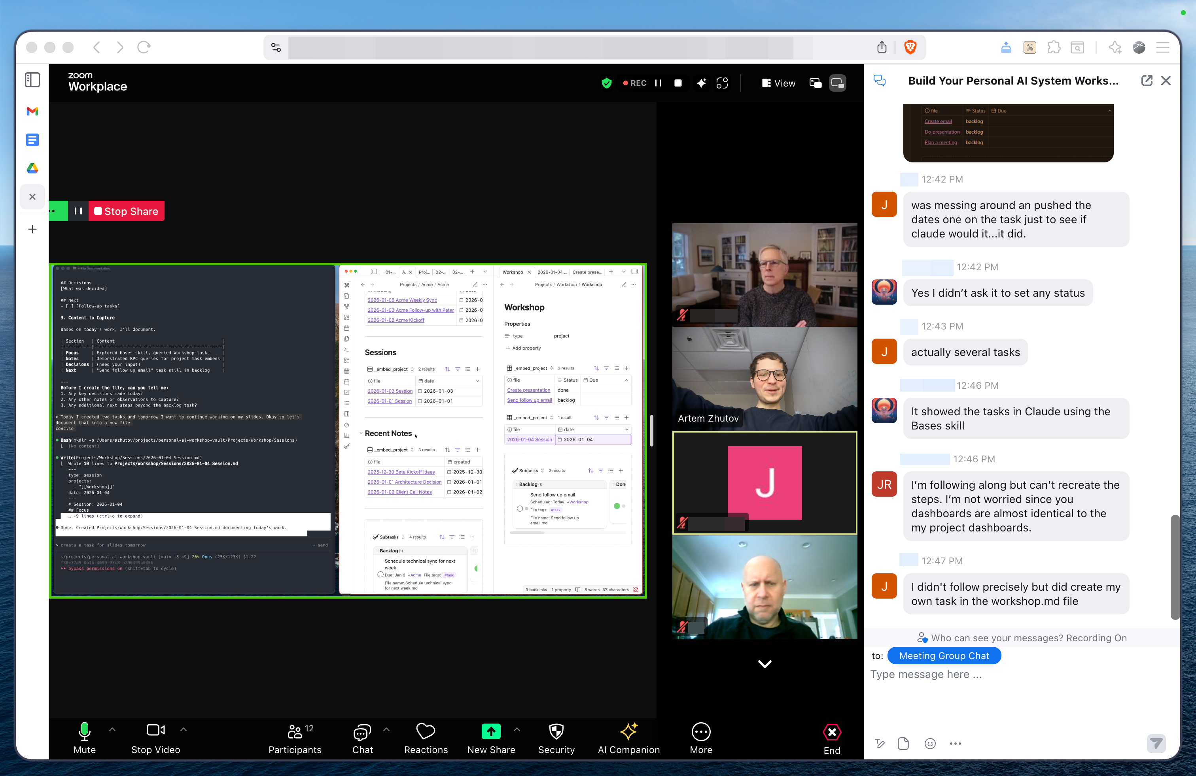Stop Video in the Zoom toolbar
Viewport: 1196px width, 776px height.
(x=155, y=738)
